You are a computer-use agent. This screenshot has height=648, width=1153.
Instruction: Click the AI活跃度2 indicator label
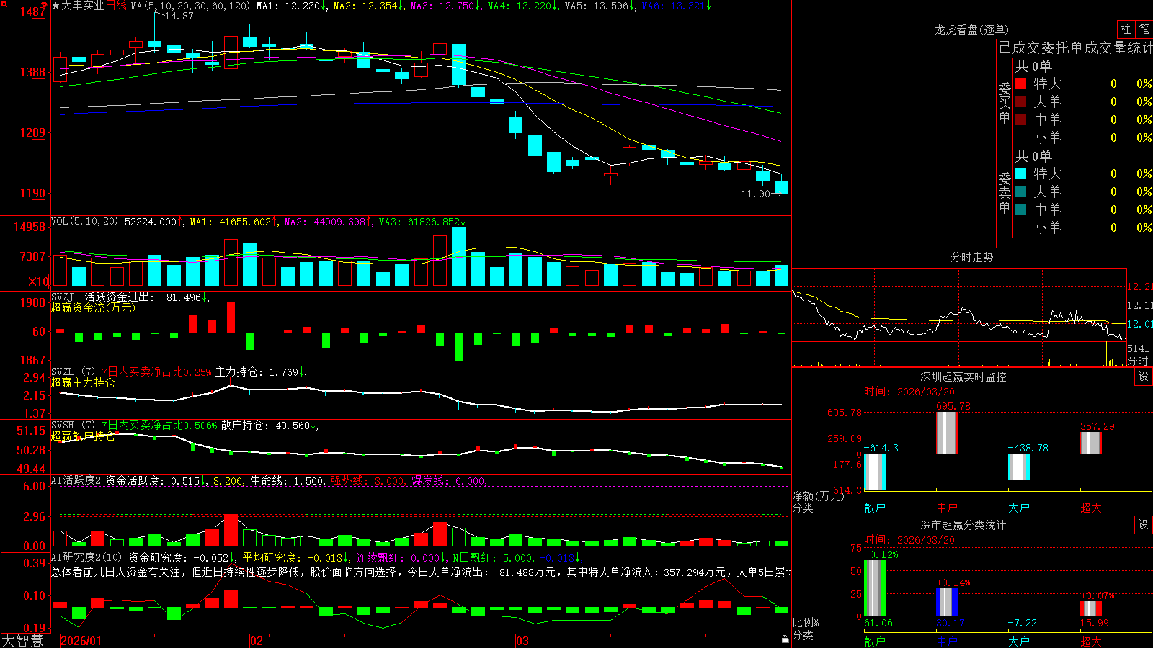coord(76,481)
